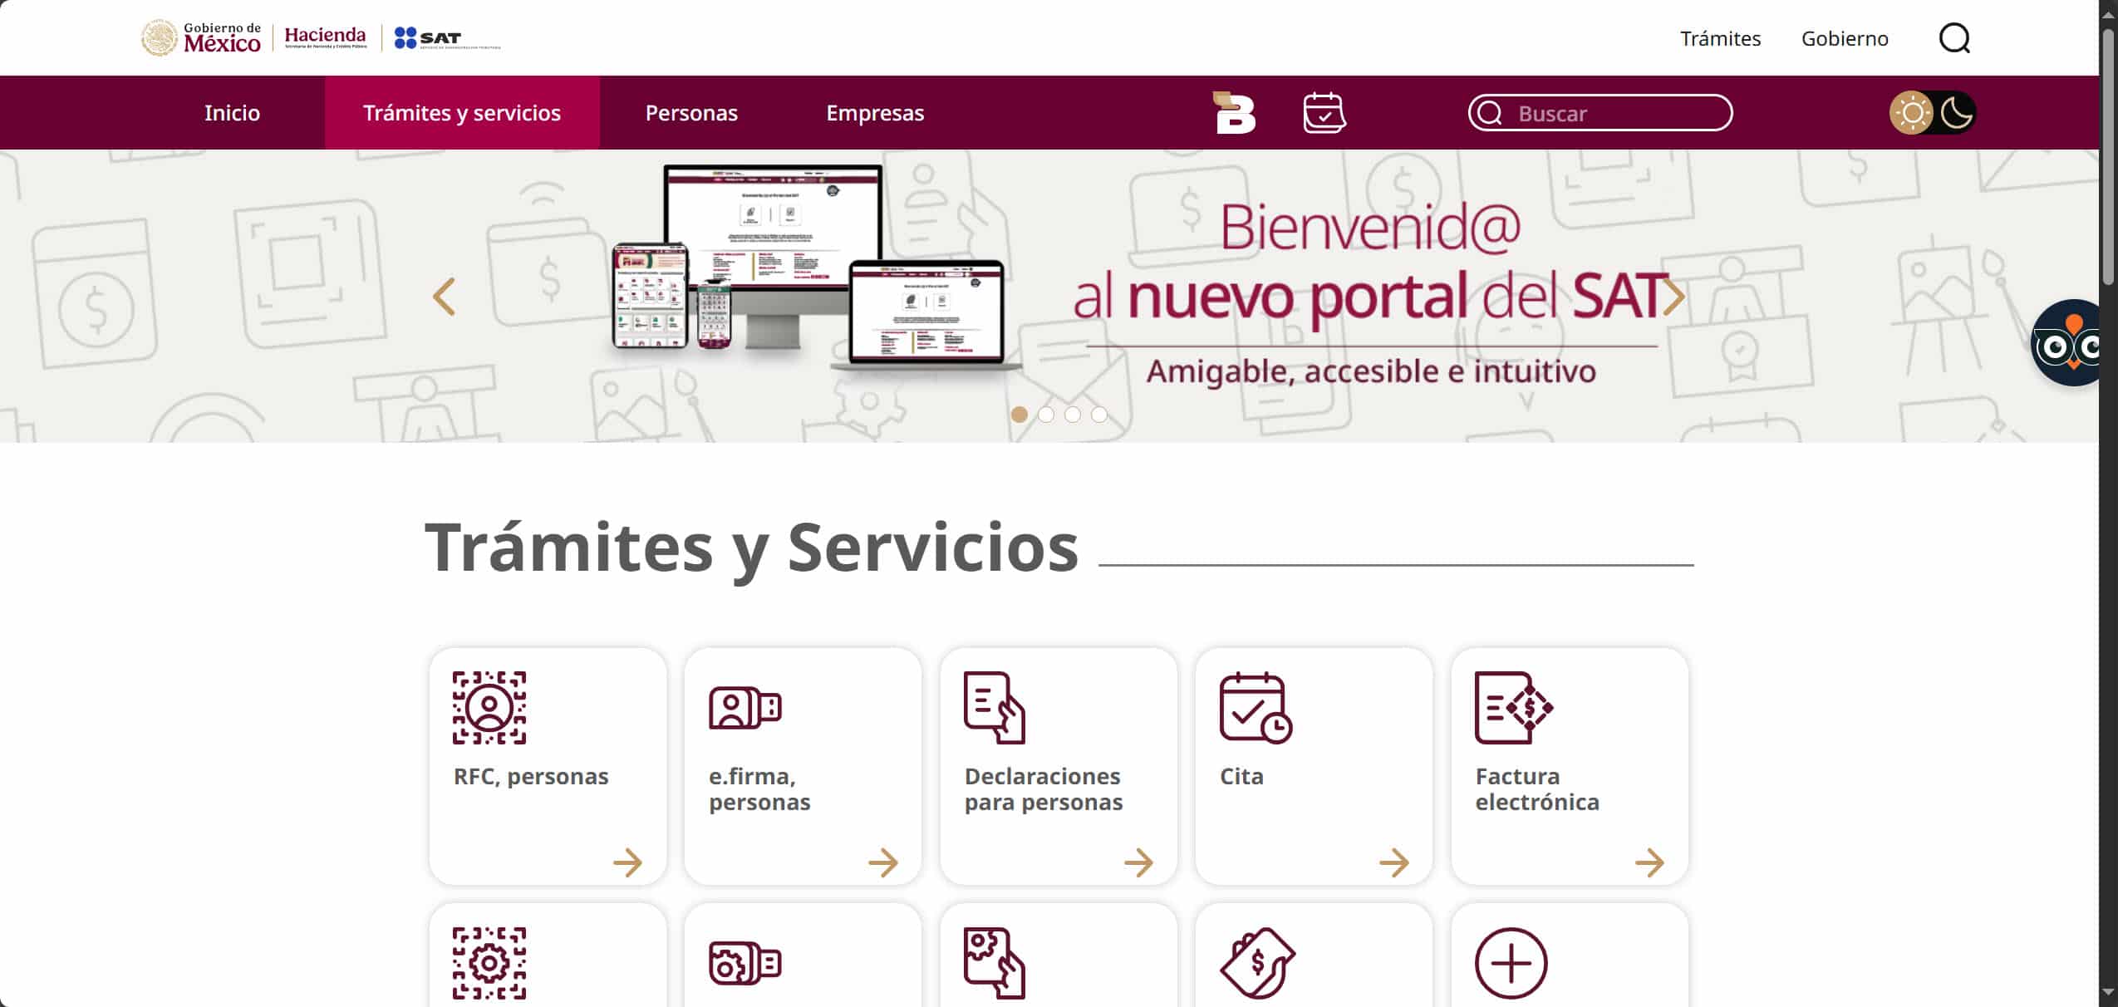Open the Buzón Tributario B icon
This screenshot has height=1007, width=2118.
tap(1234, 112)
